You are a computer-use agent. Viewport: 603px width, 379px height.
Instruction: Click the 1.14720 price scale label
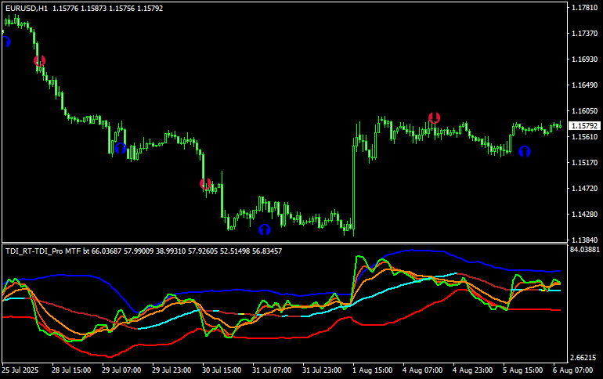click(x=584, y=189)
